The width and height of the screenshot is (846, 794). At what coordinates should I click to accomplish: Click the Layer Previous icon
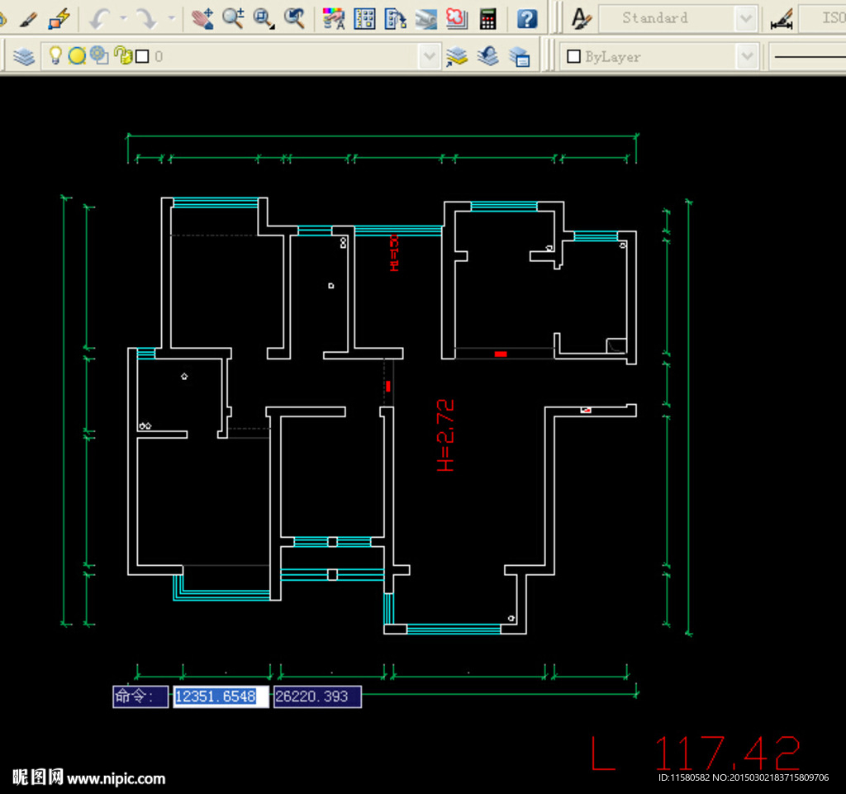487,55
